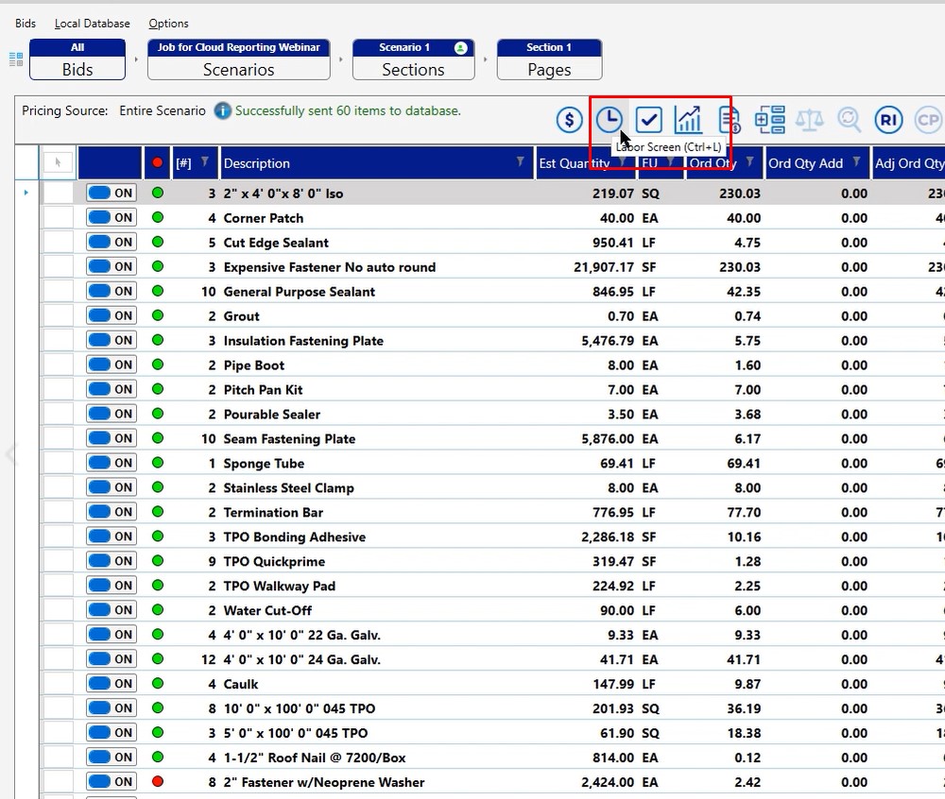Screen dimensions: 945x799
Task: Navigate to the Pages breadcrumb button
Action: tap(549, 59)
